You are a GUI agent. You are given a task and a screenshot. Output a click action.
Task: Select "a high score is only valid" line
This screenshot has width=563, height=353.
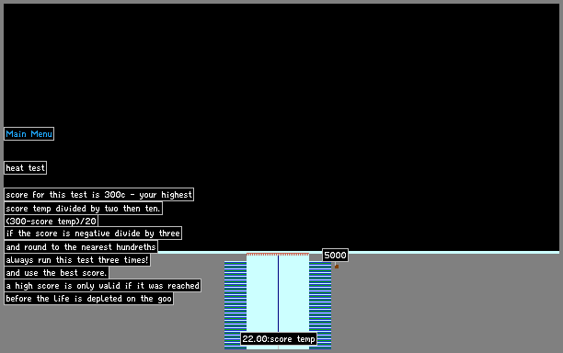coord(102,286)
